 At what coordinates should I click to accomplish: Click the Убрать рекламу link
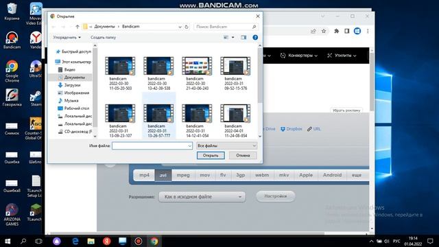point(346,110)
